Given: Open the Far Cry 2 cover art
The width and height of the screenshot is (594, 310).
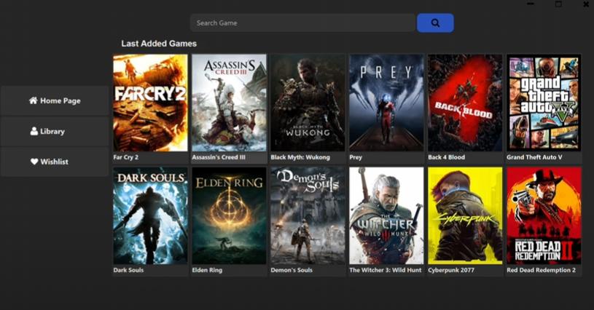Looking at the screenshot, I should coord(150,103).
